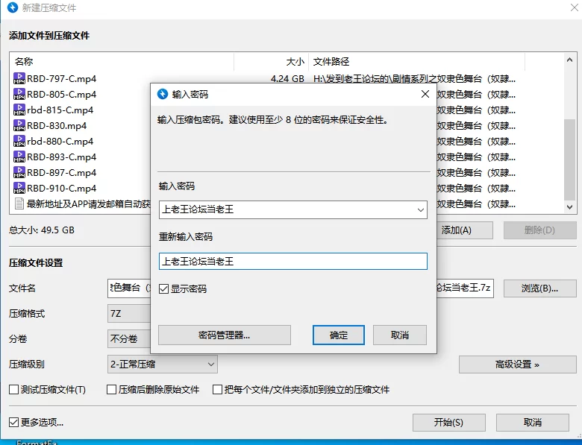Open 密码管理器...

225,335
